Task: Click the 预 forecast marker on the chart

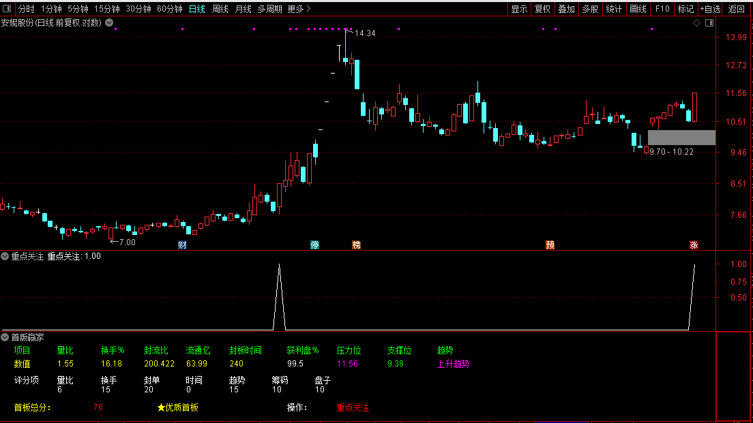Action: point(550,245)
